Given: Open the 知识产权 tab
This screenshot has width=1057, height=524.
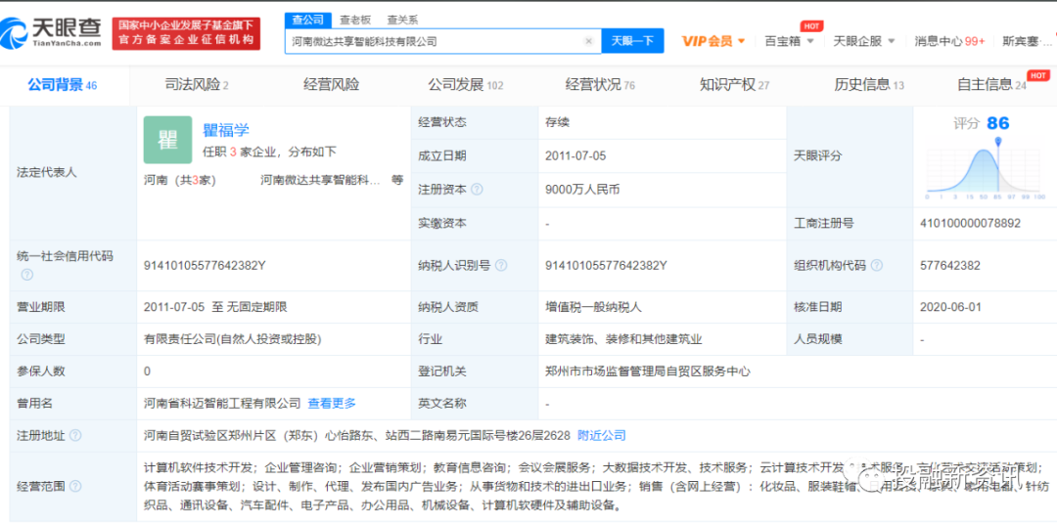Looking at the screenshot, I should (x=734, y=85).
